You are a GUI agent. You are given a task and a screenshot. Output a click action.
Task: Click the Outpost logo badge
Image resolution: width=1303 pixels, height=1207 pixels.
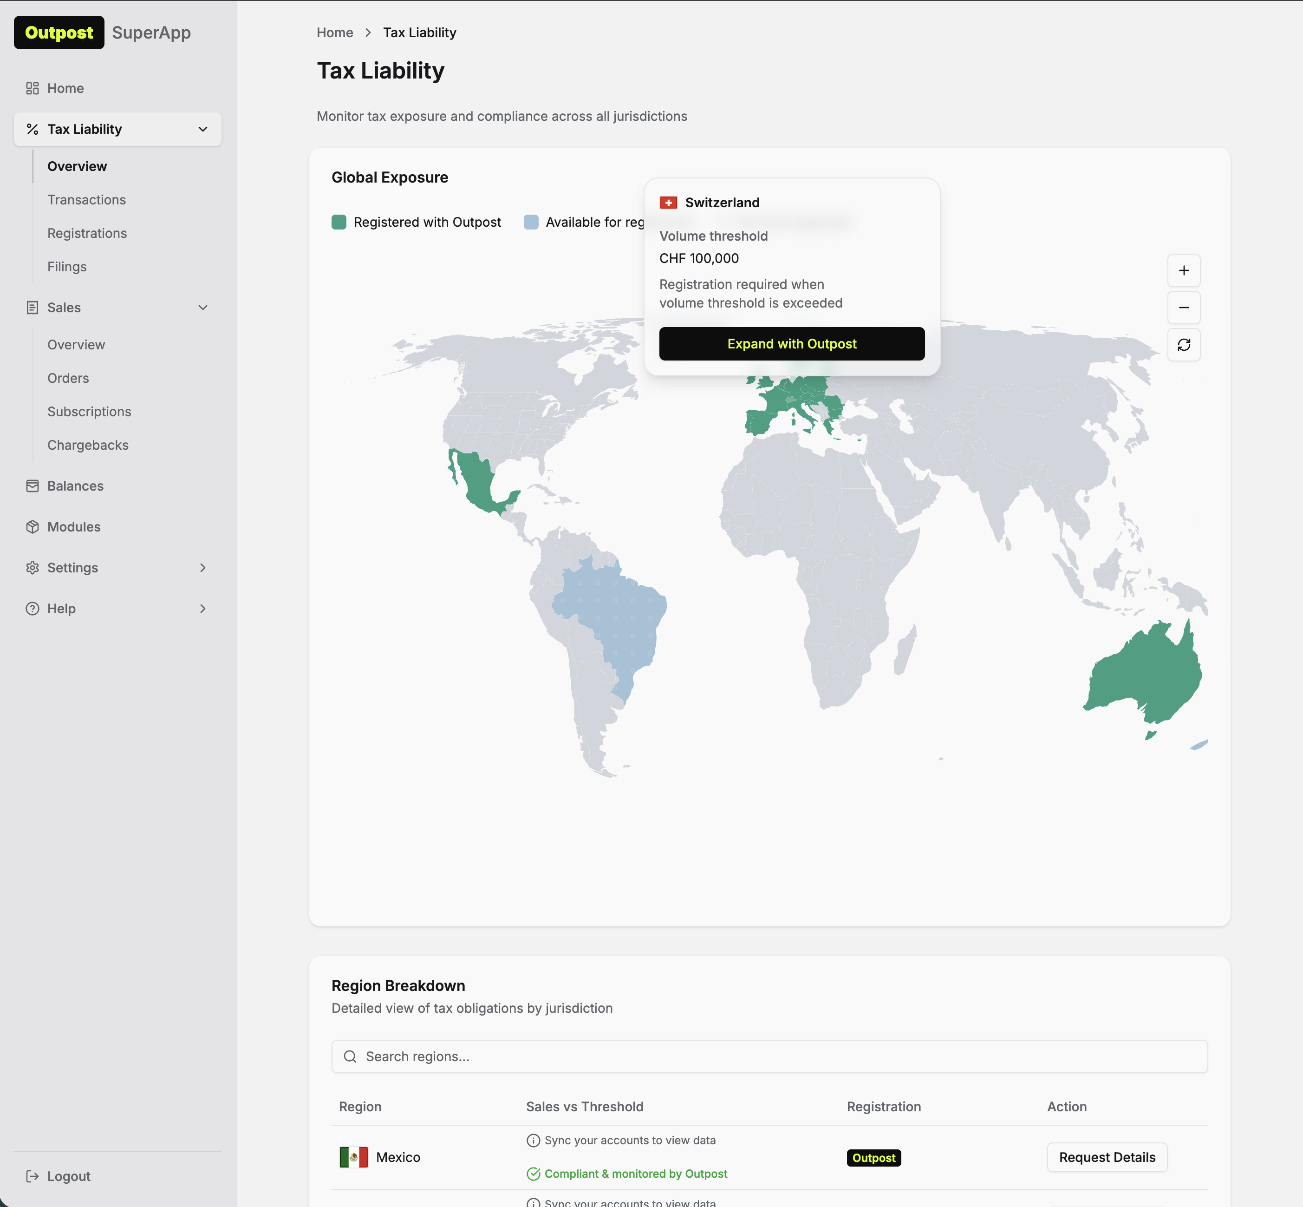[59, 33]
